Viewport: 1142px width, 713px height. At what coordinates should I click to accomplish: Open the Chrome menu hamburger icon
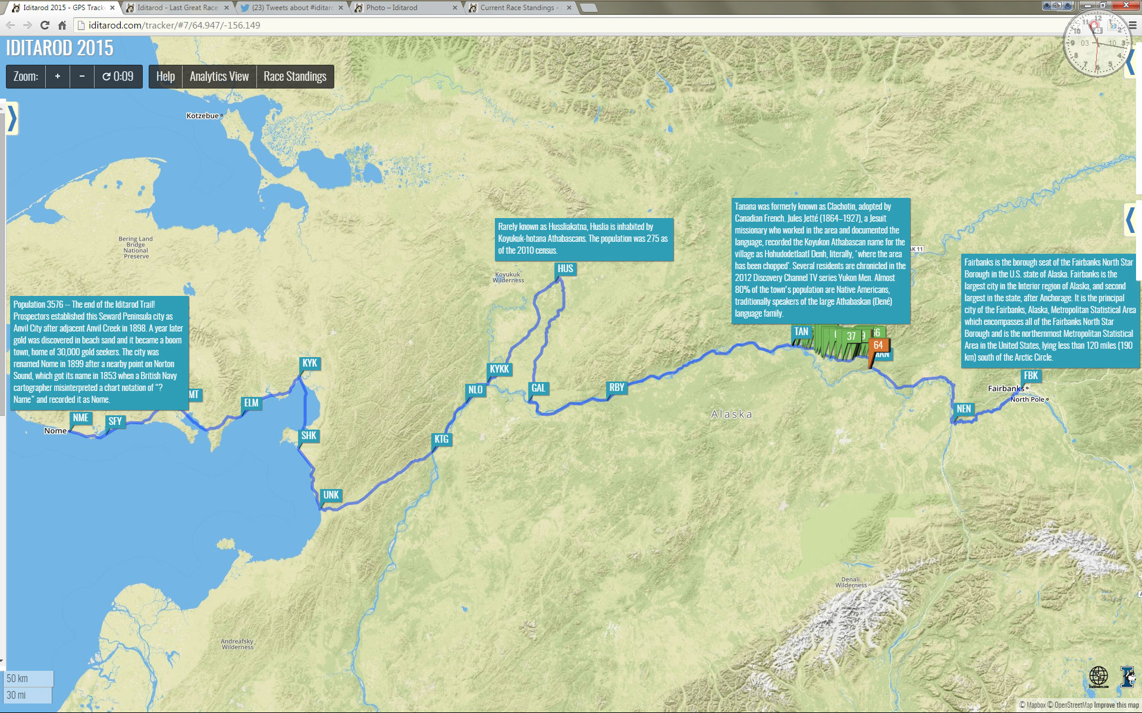pos(1132,26)
